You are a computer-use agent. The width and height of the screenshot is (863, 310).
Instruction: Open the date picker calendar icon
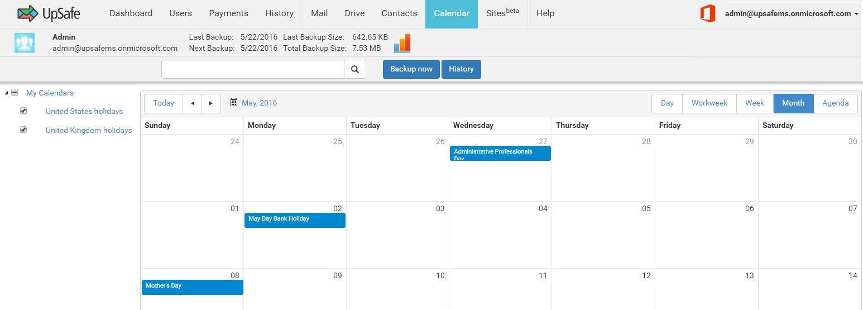pos(234,103)
